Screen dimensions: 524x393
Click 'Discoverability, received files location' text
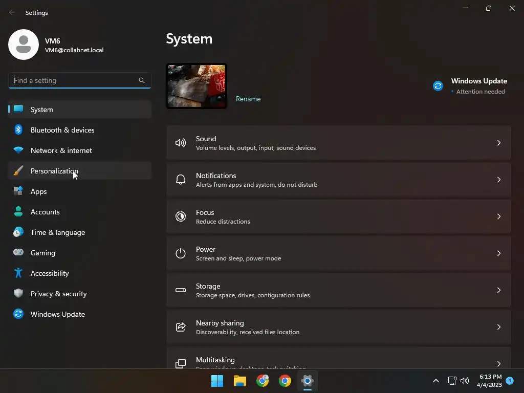tap(248, 332)
